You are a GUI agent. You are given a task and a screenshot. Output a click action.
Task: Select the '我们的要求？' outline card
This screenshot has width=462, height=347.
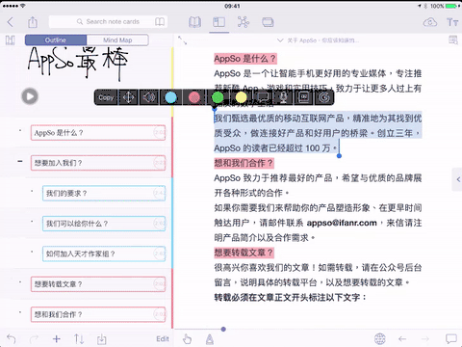(104, 193)
